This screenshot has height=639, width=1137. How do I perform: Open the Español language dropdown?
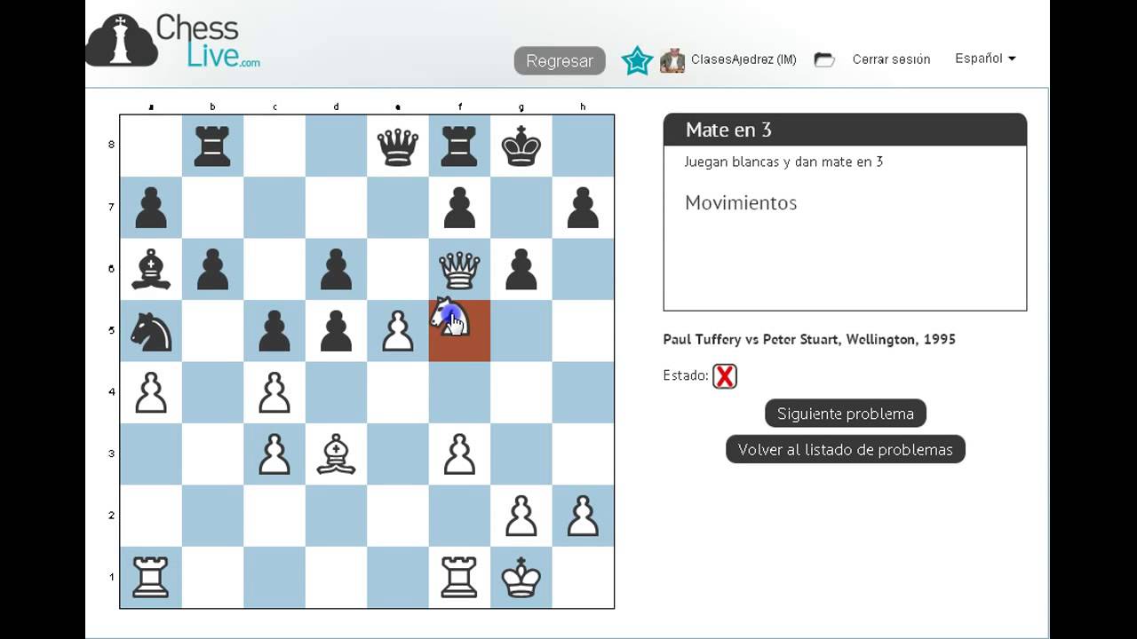coord(985,59)
